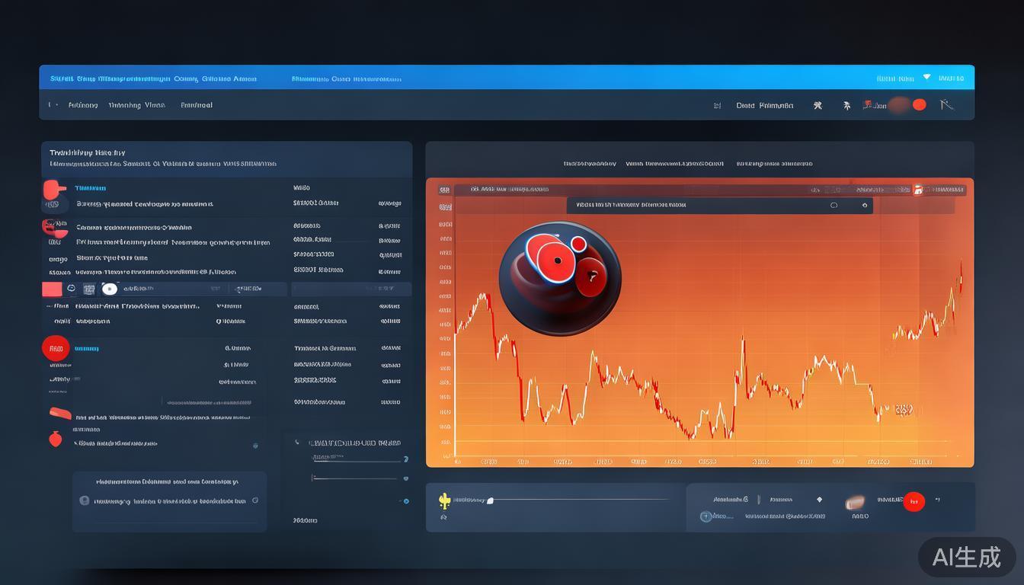Select radio button in bottom-left info card
This screenshot has height=585, width=1024.
(85, 500)
